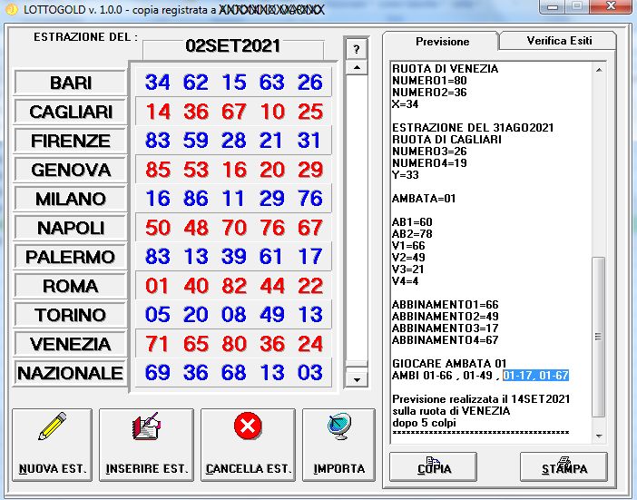Click the forecast text scroll up arrow
This screenshot has width=637, height=500.
pos(599,70)
